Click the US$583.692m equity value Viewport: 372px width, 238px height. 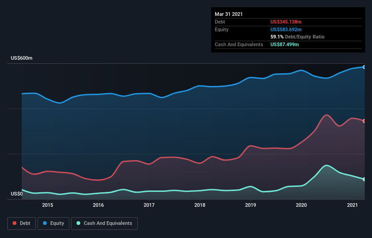(286, 29)
